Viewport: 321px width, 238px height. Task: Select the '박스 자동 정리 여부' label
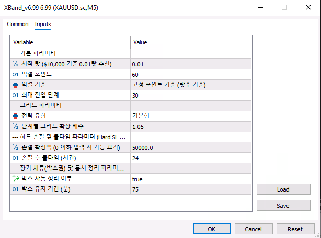coord(47,178)
